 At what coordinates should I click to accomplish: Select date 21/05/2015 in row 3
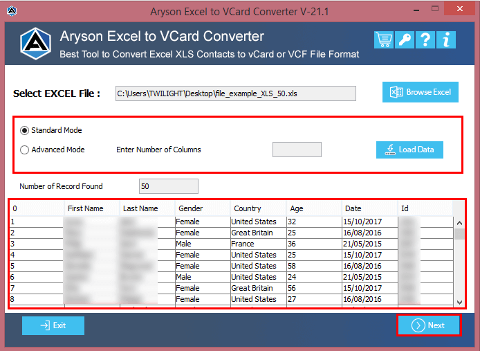[x=370, y=244]
